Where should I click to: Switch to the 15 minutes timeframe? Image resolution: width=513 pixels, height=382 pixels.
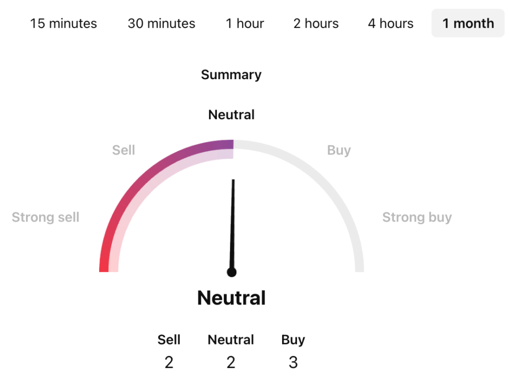(64, 23)
